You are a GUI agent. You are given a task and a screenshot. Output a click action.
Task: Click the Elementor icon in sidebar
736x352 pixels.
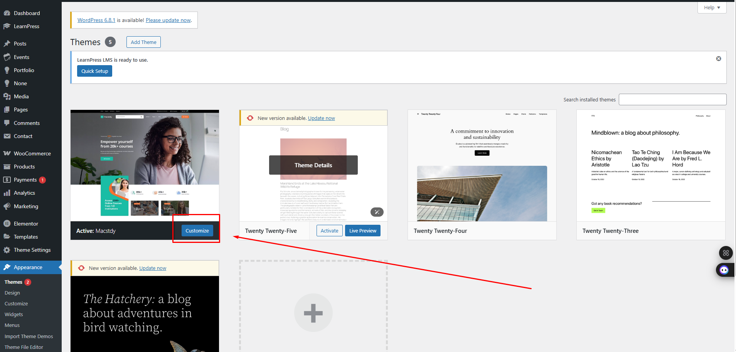[x=7, y=224]
